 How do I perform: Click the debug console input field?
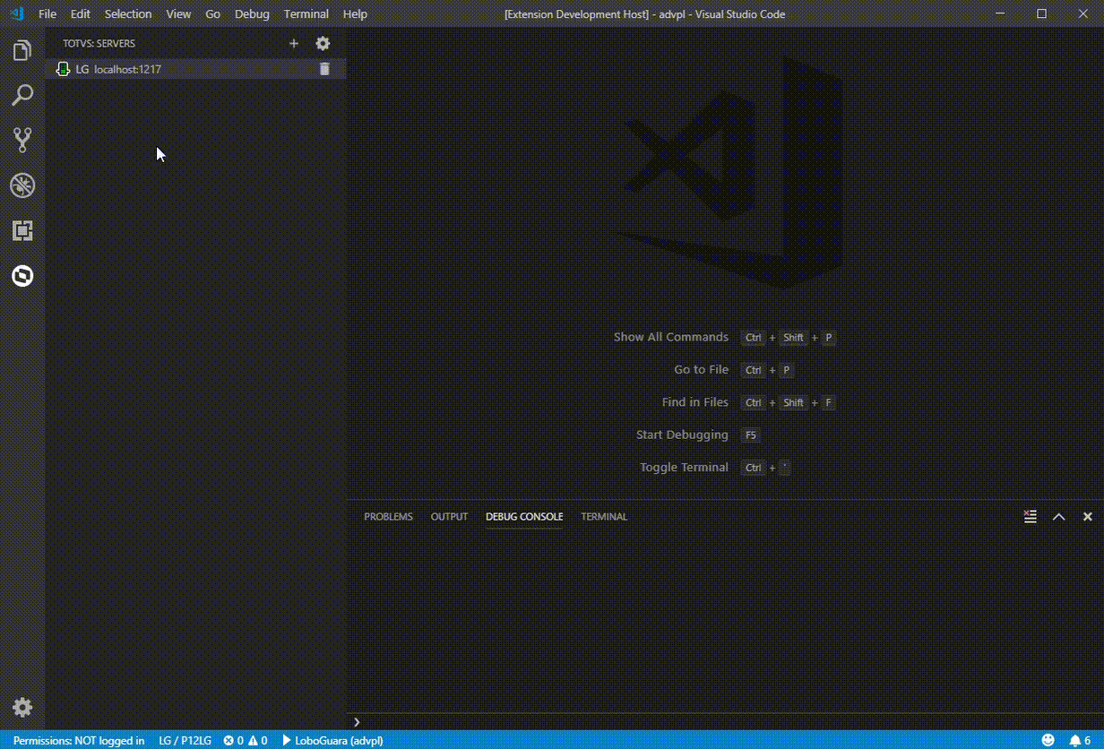click(x=730, y=721)
